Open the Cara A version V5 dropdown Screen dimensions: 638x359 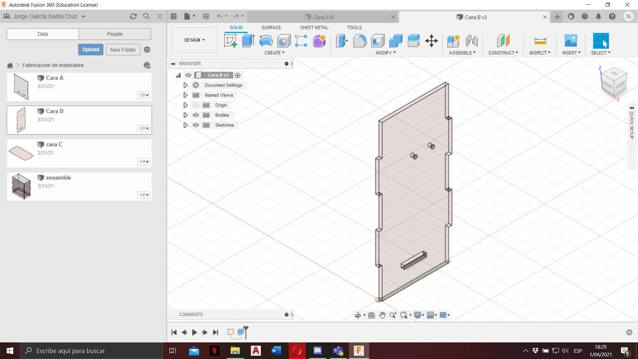pos(144,95)
